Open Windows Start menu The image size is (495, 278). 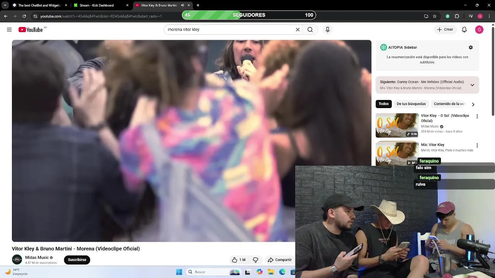pyautogui.click(x=179, y=272)
